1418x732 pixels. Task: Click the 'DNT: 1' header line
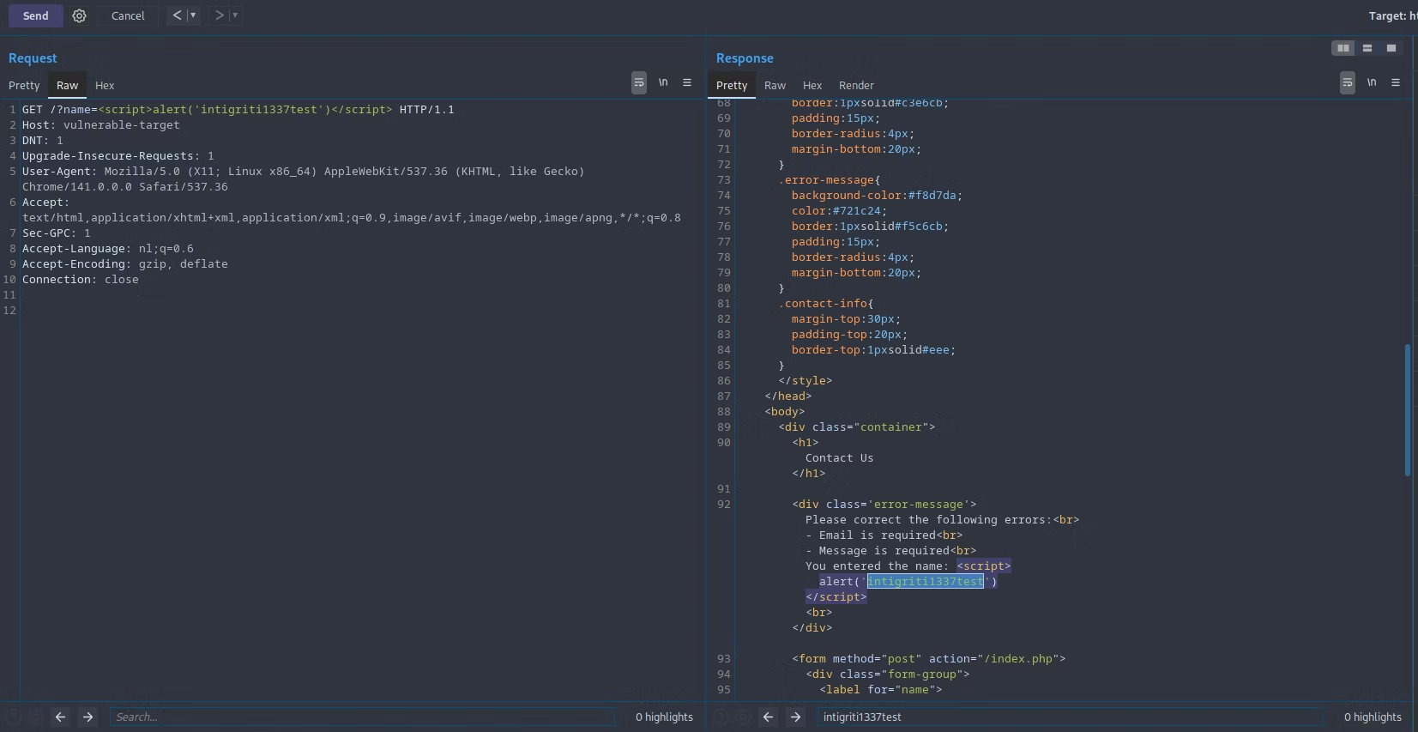[x=43, y=140]
